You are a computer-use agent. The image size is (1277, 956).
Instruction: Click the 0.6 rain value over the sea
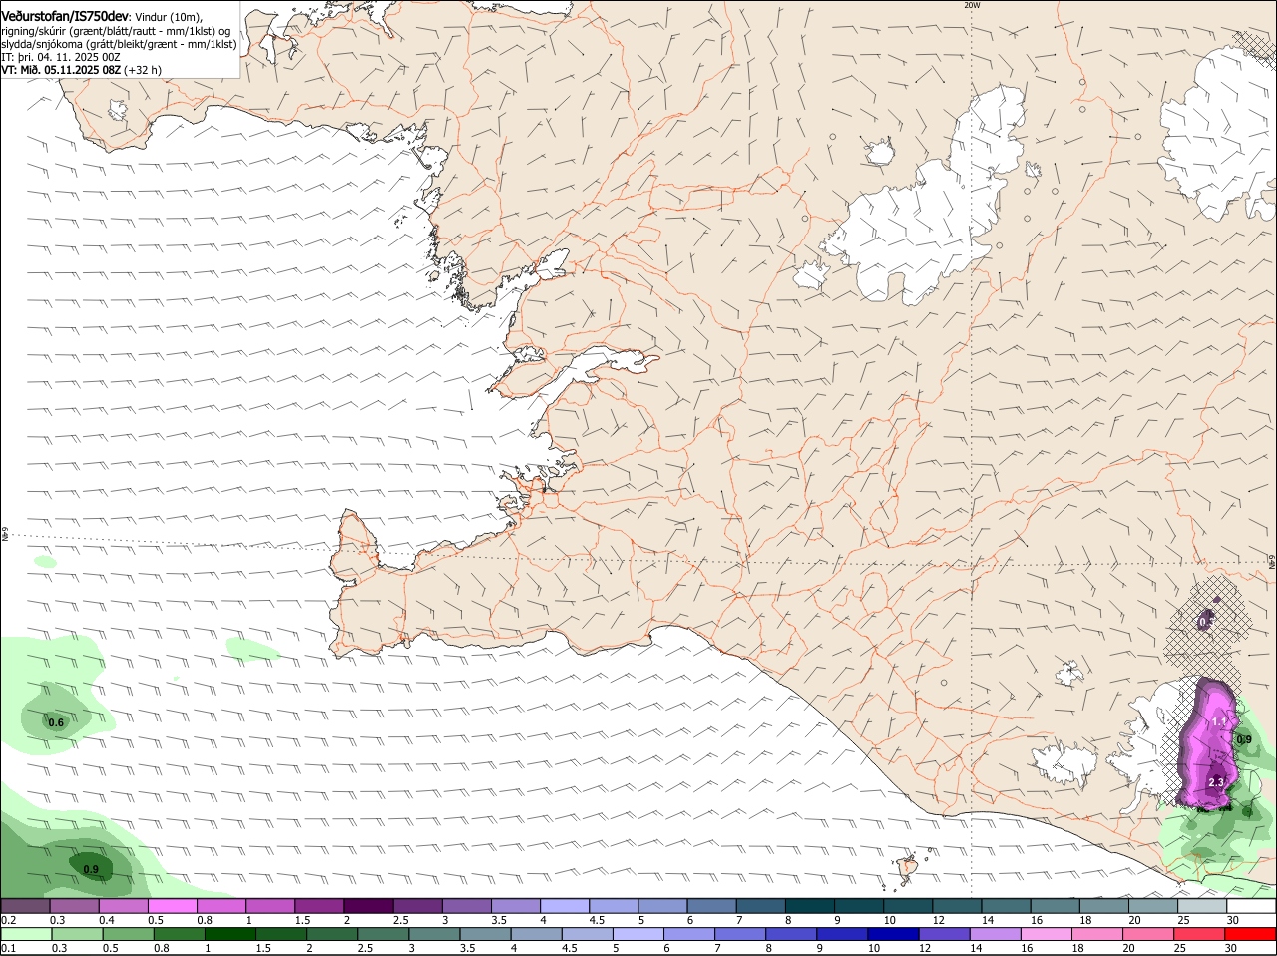pos(56,722)
